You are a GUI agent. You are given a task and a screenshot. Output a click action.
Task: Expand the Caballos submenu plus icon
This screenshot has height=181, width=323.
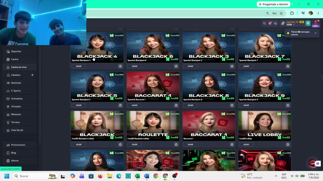tap(32, 75)
